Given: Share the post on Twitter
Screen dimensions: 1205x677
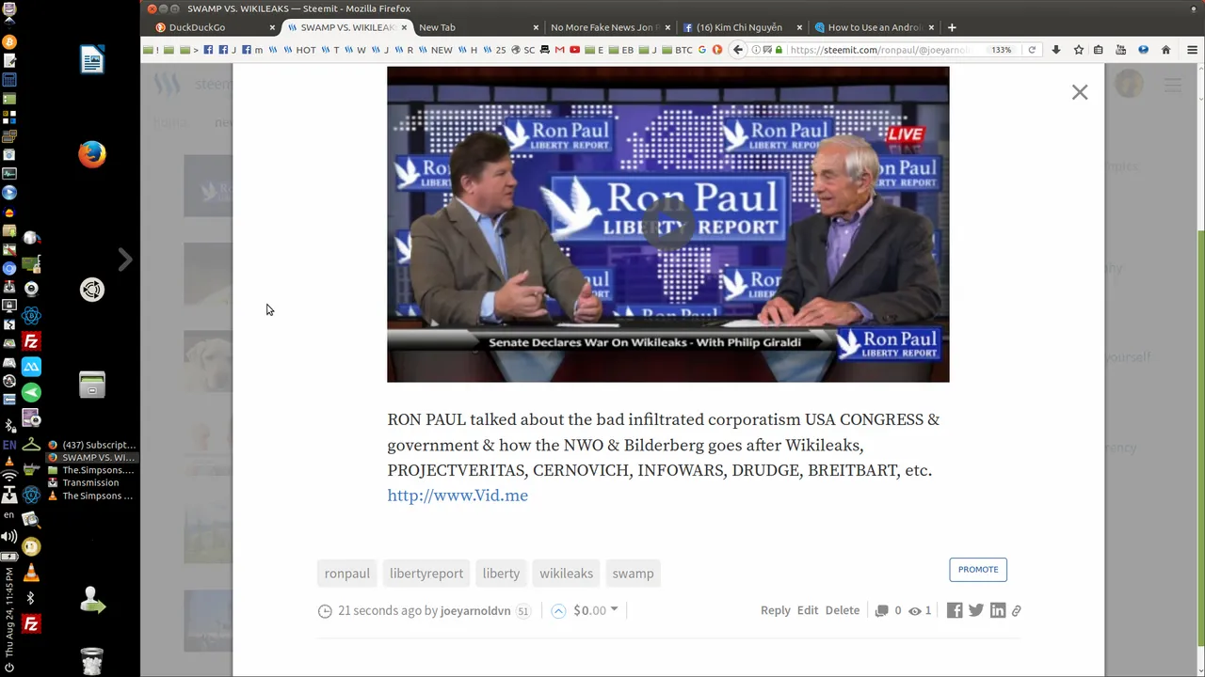Looking at the screenshot, I should [976, 611].
